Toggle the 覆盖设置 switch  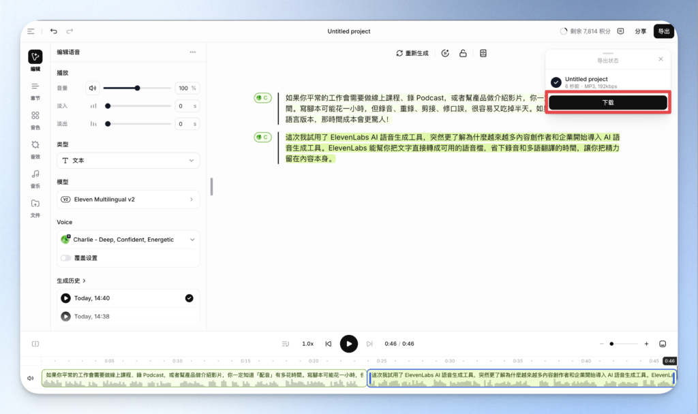[66, 258]
